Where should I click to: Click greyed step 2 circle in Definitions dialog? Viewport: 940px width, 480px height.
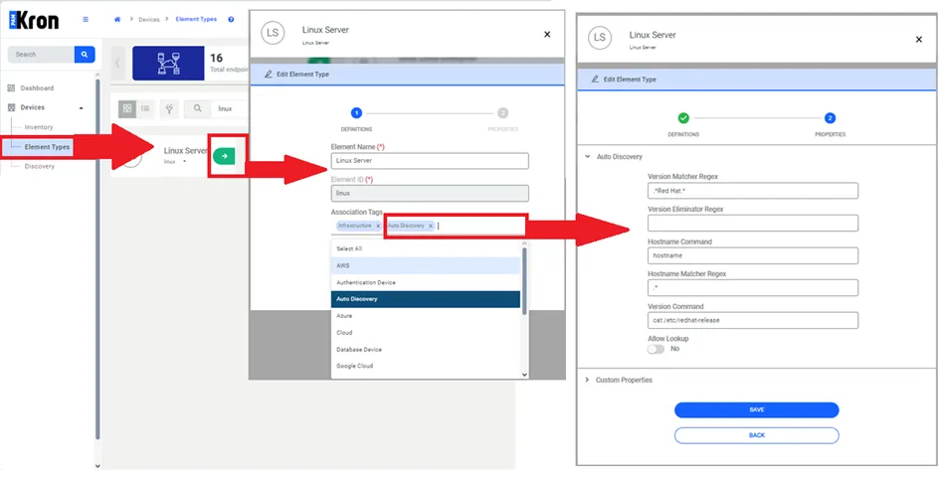(502, 112)
